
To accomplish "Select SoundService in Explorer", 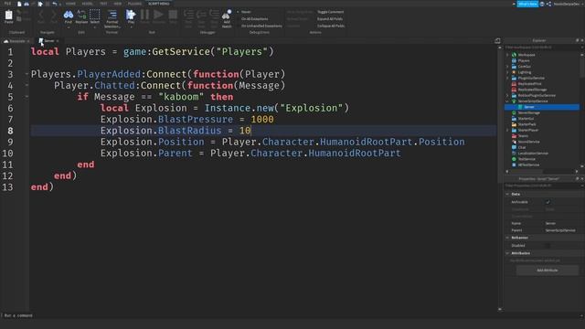I will [528, 142].
